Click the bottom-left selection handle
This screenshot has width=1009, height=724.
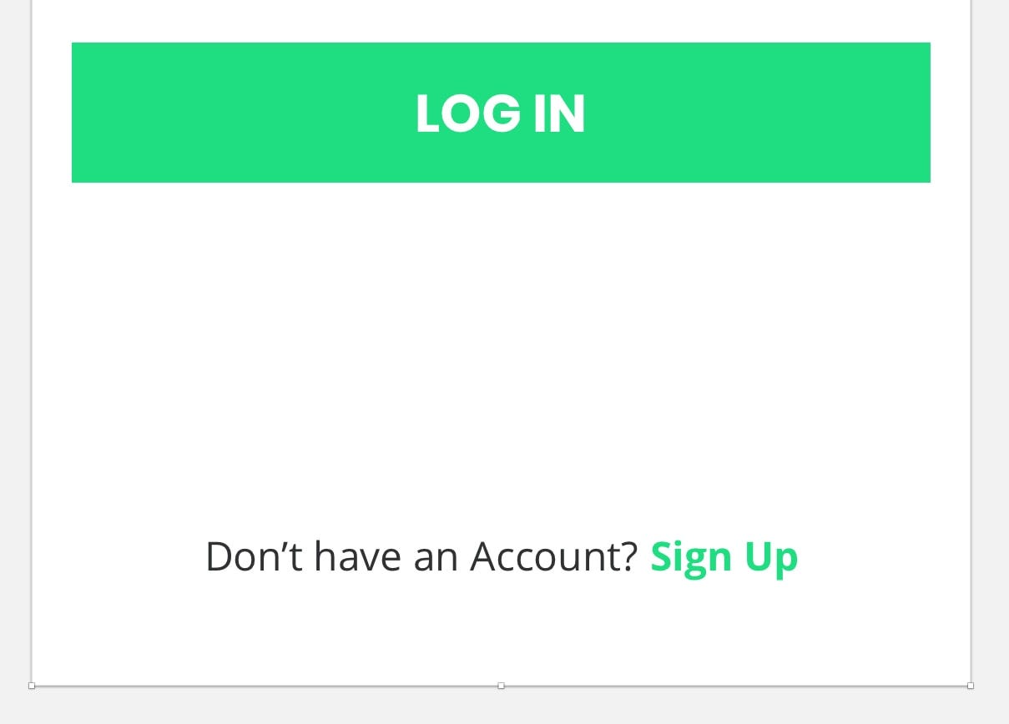(32, 686)
